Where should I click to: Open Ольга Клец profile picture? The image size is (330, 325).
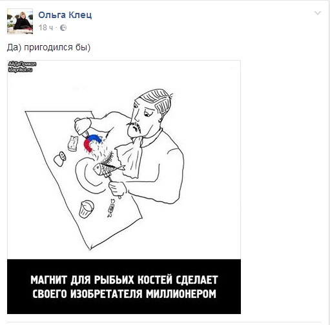pyautogui.click(x=20, y=21)
